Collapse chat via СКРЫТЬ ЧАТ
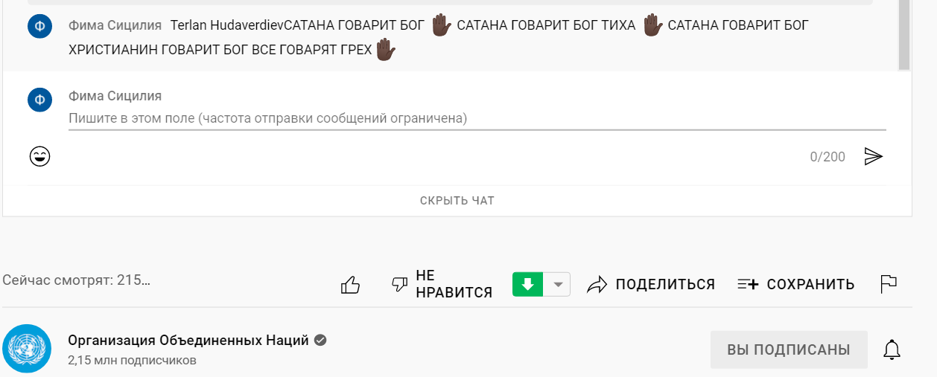The image size is (937, 377). click(x=457, y=200)
